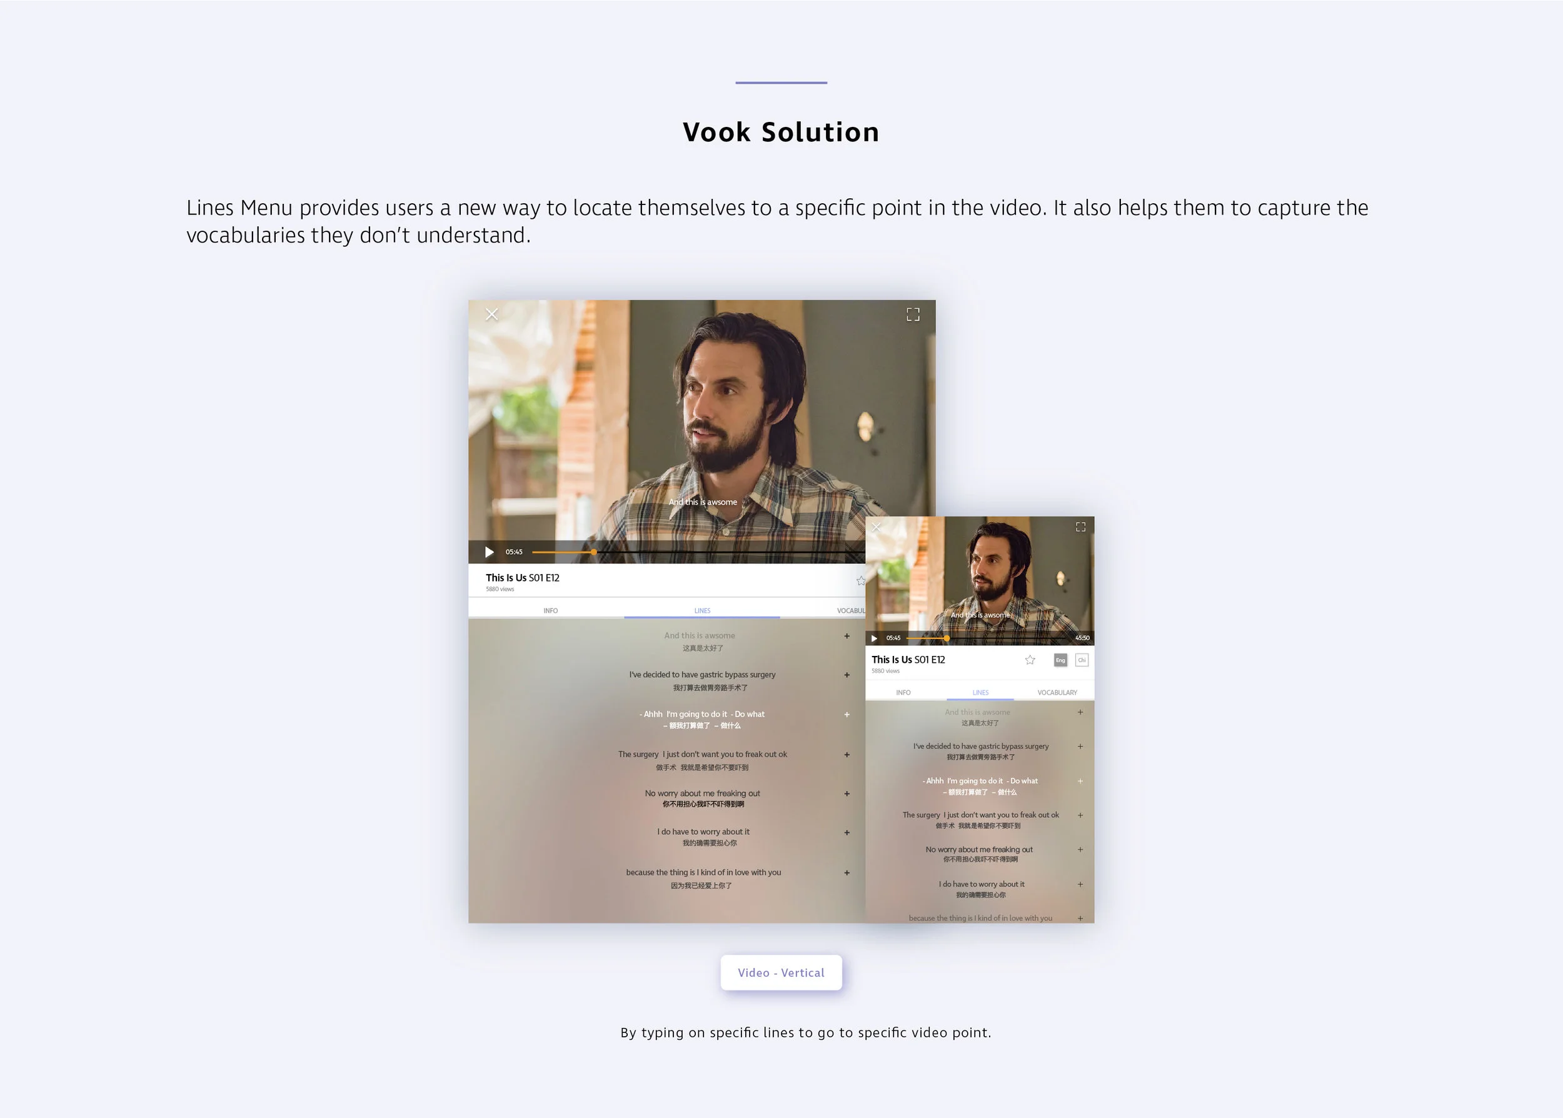This screenshot has height=1118, width=1563.
Task: Toggle English subtitles with Eng button
Action: 1060,660
